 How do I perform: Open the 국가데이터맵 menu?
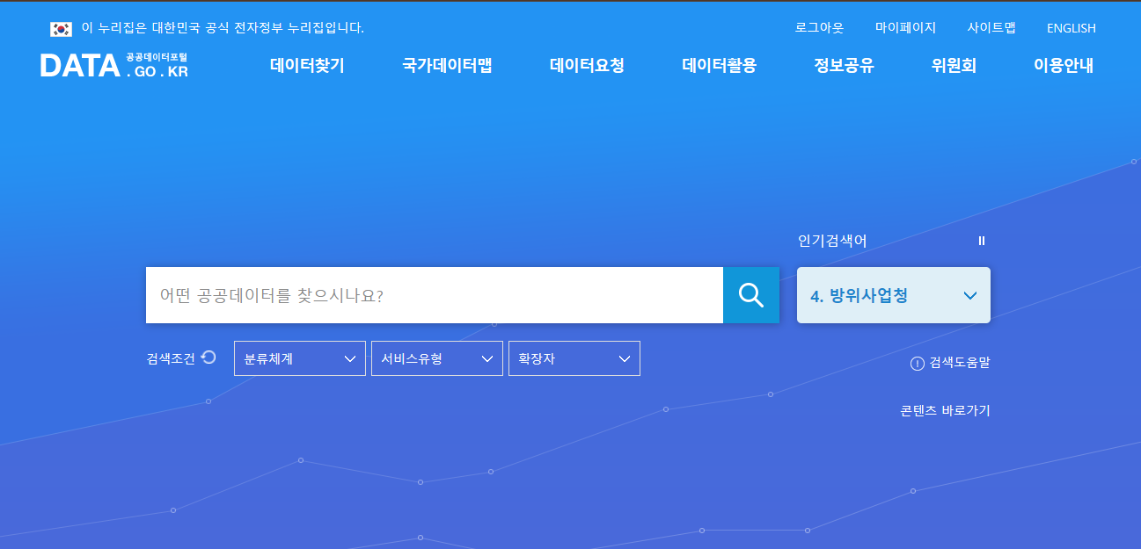[447, 65]
